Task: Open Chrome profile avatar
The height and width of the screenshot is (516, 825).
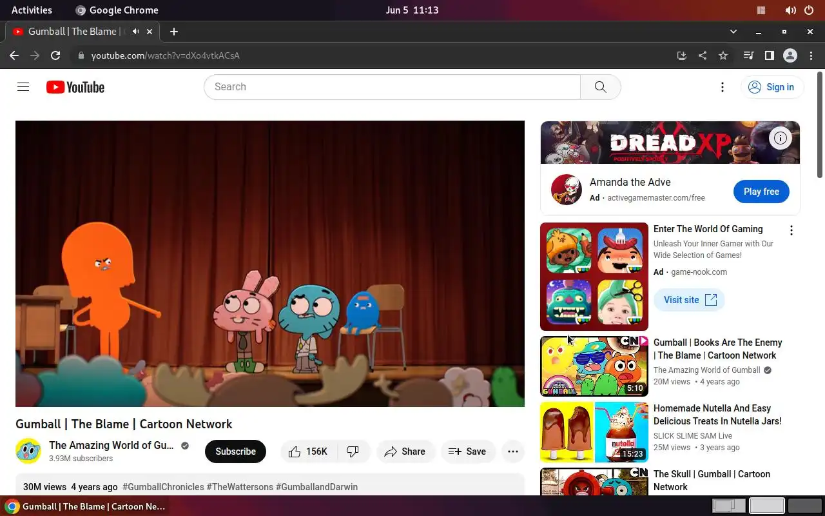Action: (x=790, y=55)
